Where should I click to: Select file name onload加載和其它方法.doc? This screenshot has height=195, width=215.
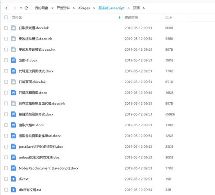coord(39,157)
